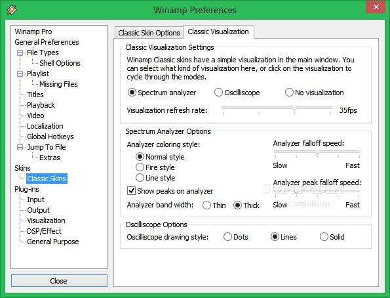Open the DSP/Effect plug-ins page
This screenshot has width=390, height=298.
44,231
